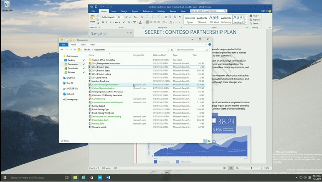Viewport: 322px width, 182px height.
Task: Refresh the Documents folder view
Action: coord(172,50)
